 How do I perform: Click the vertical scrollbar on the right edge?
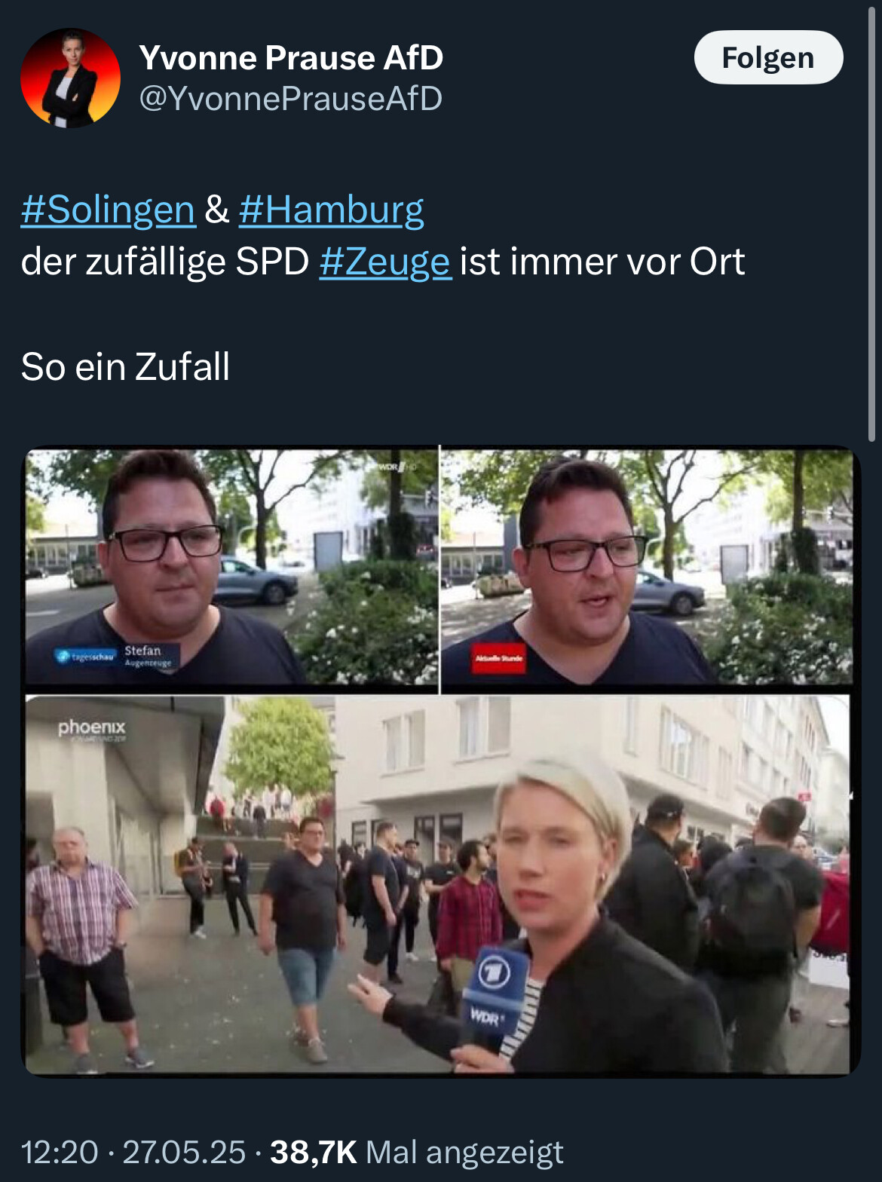tap(871, 226)
